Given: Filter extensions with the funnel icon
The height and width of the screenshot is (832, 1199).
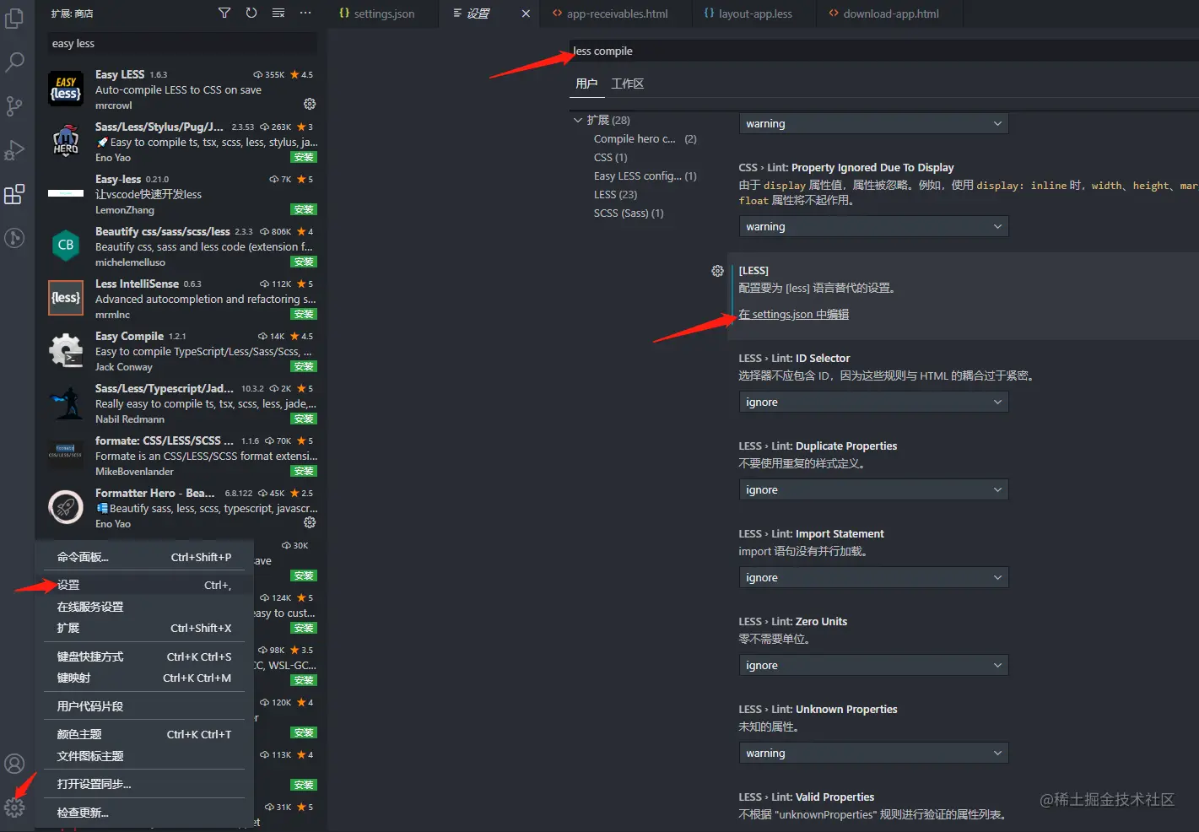Looking at the screenshot, I should tap(224, 13).
